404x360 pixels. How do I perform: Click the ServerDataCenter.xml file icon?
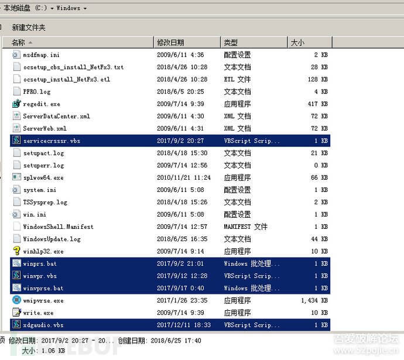tap(16, 116)
